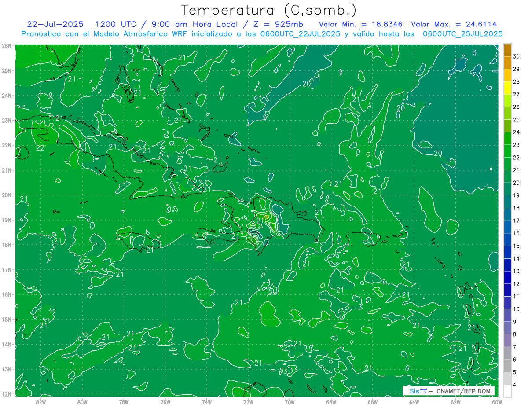Viewport: 528px width, 408px height.
Task: Pick the yellow swatch between 27 and 28
Action: click(507, 88)
